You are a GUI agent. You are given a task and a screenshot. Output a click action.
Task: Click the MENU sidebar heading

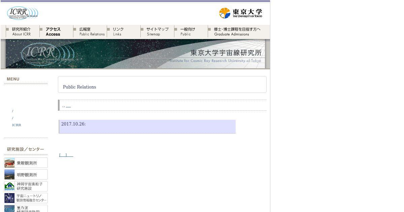pyautogui.click(x=13, y=79)
